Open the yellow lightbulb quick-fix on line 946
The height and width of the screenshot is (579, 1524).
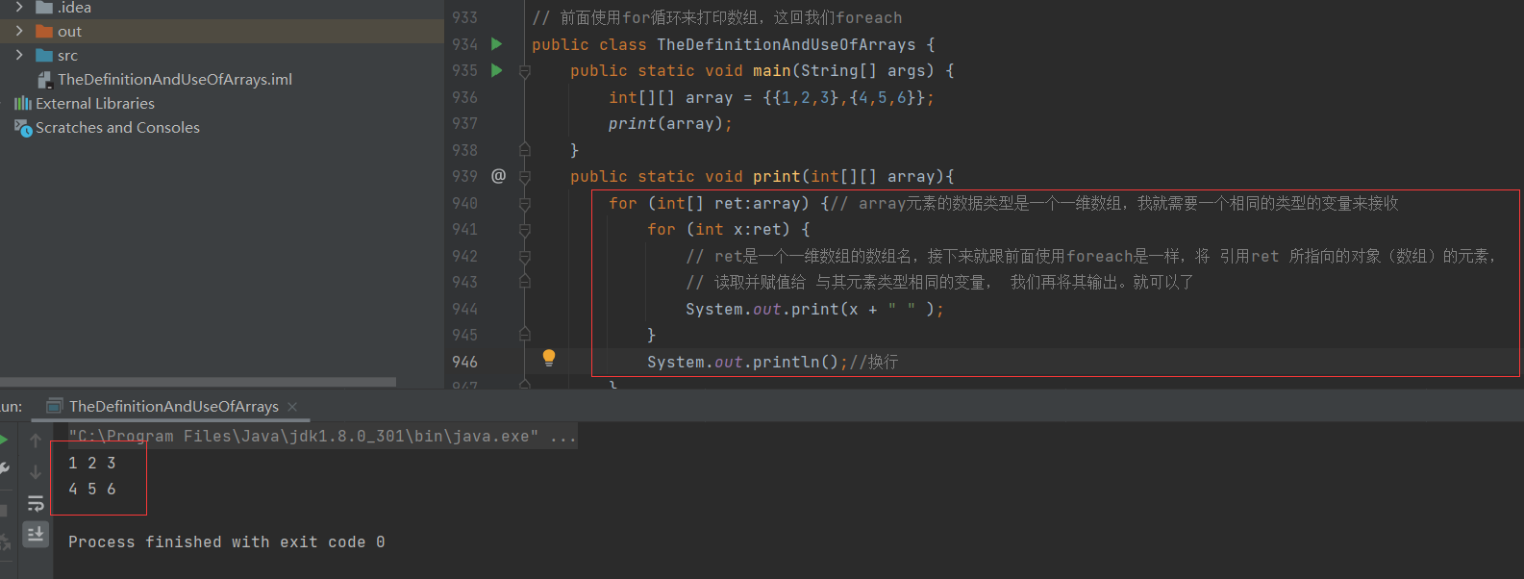click(549, 358)
